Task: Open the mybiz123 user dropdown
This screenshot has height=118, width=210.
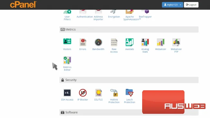Action: pyautogui.click(x=173, y=5)
